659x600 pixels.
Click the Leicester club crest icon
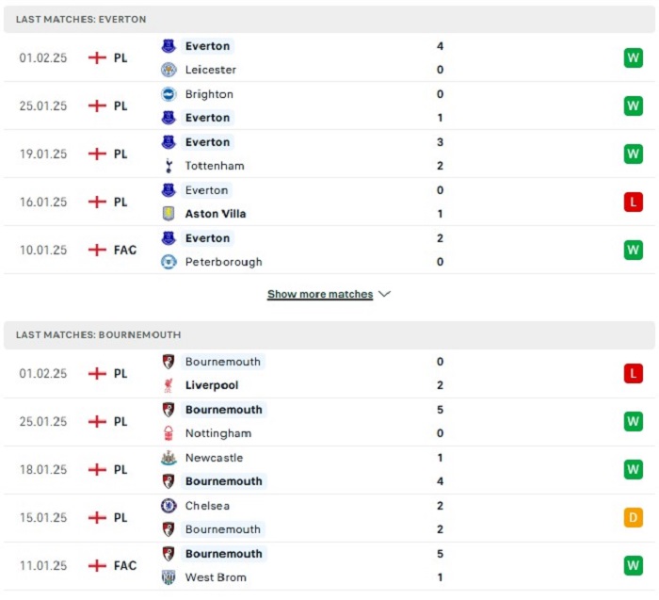pos(169,70)
